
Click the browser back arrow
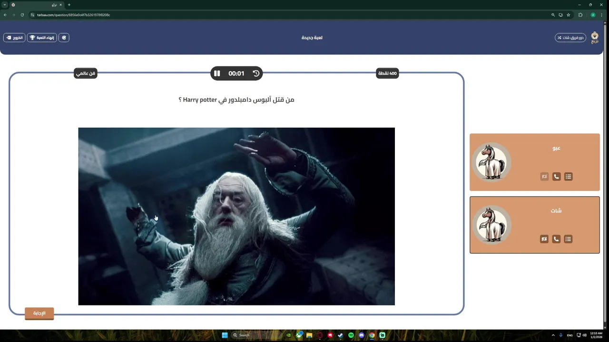[5, 15]
